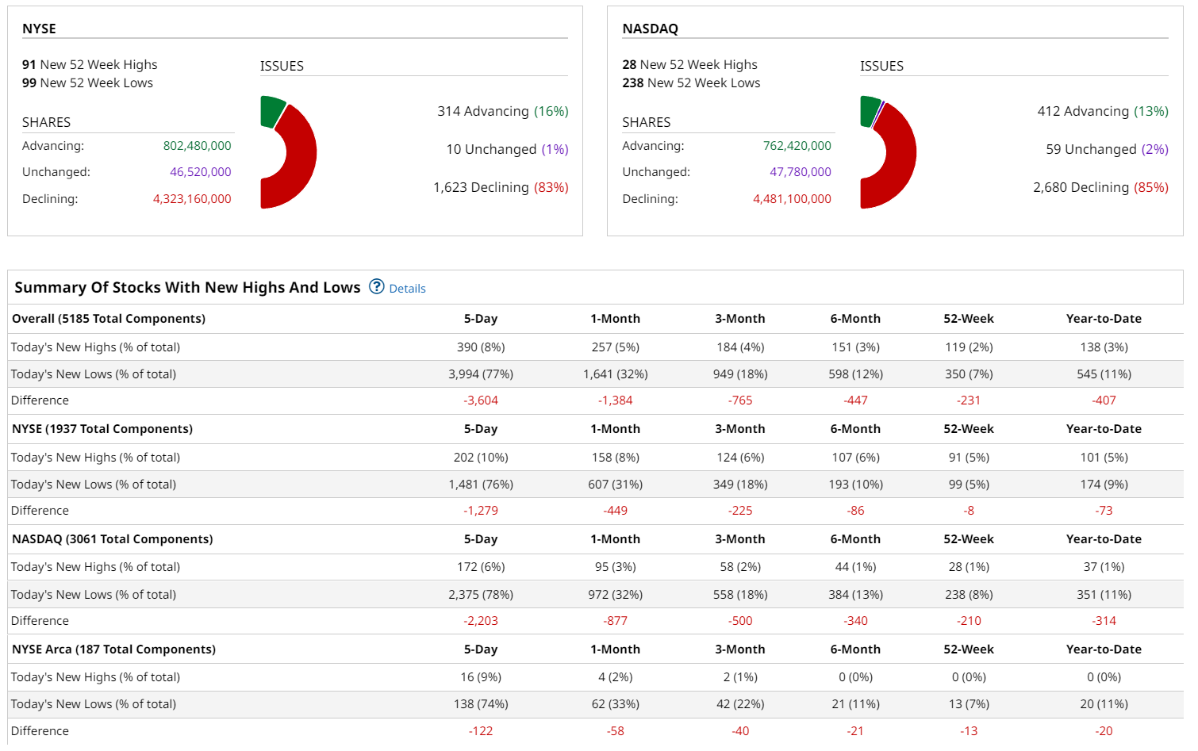This screenshot has height=751, width=1198.
Task: Click '28 New 52 Week Highs' under NASDAQ
Action: coord(689,65)
